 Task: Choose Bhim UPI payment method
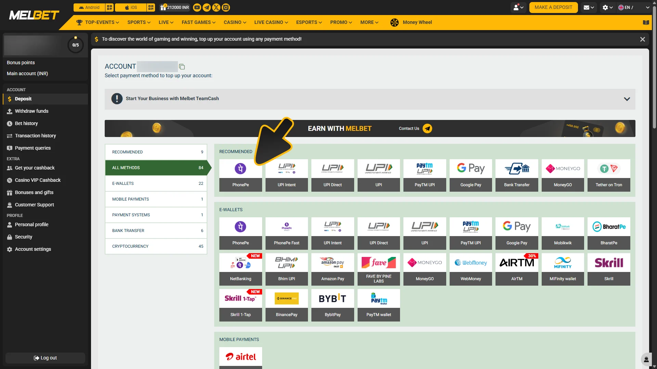coord(287,269)
